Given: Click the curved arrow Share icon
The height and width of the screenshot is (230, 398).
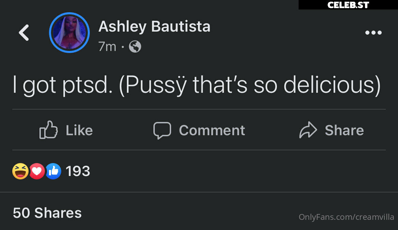Looking at the screenshot, I should click(308, 130).
